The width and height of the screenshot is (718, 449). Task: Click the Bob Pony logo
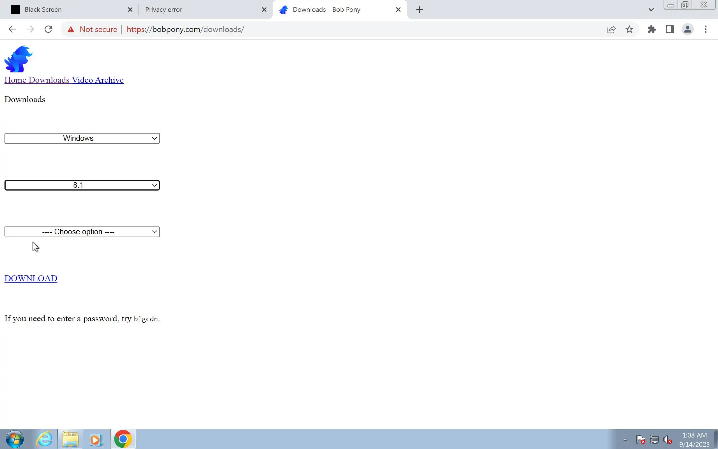pos(19,59)
